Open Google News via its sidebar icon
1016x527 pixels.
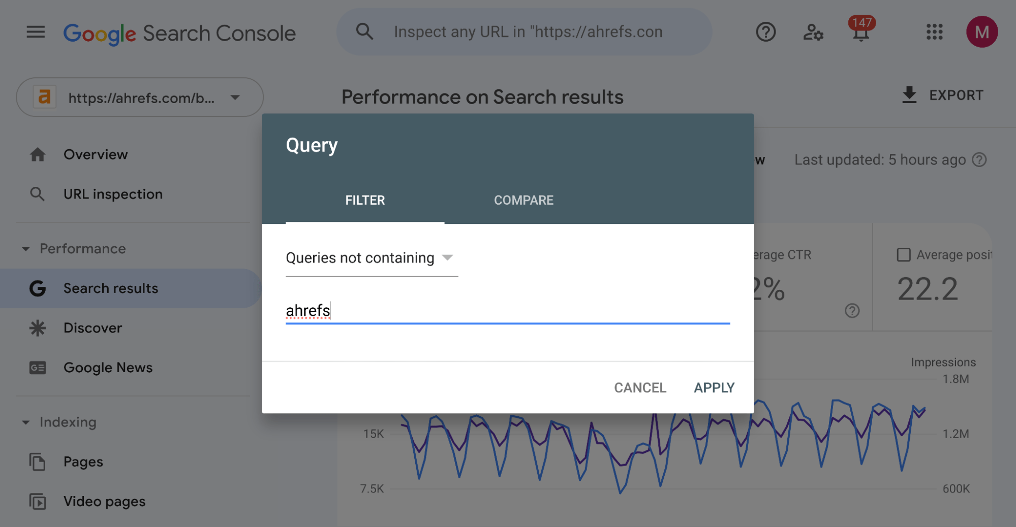(x=38, y=367)
